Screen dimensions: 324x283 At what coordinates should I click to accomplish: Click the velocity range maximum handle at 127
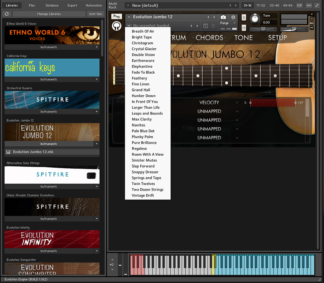pos(295,103)
